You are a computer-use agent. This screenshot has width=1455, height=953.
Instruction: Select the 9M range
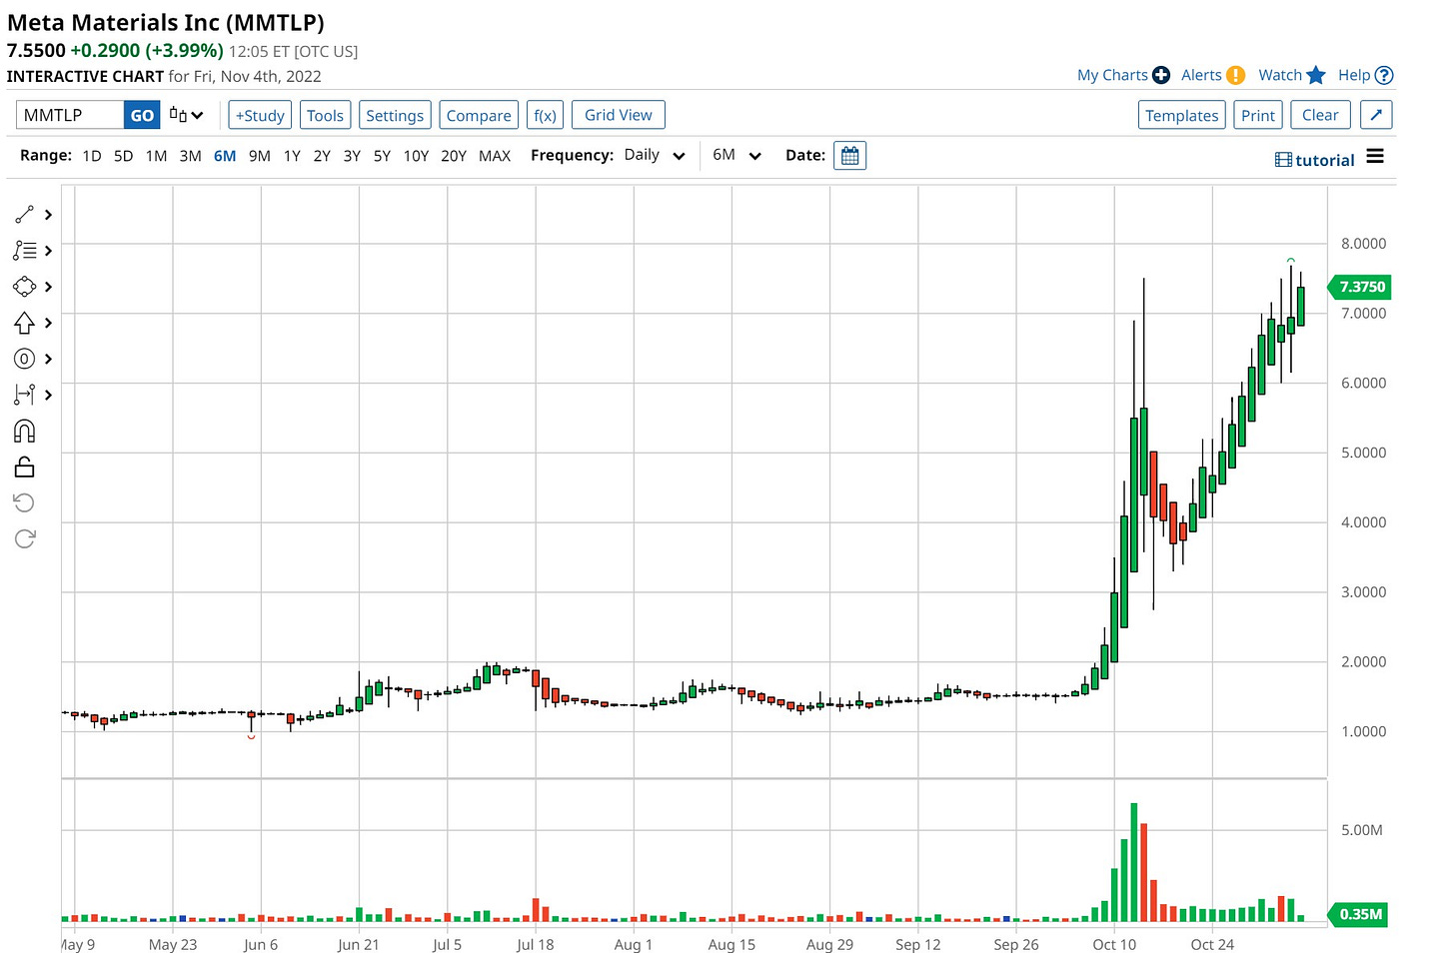point(260,156)
